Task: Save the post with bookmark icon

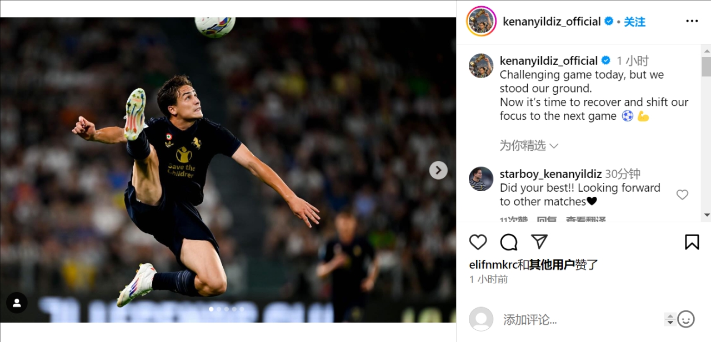Action: pyautogui.click(x=692, y=242)
